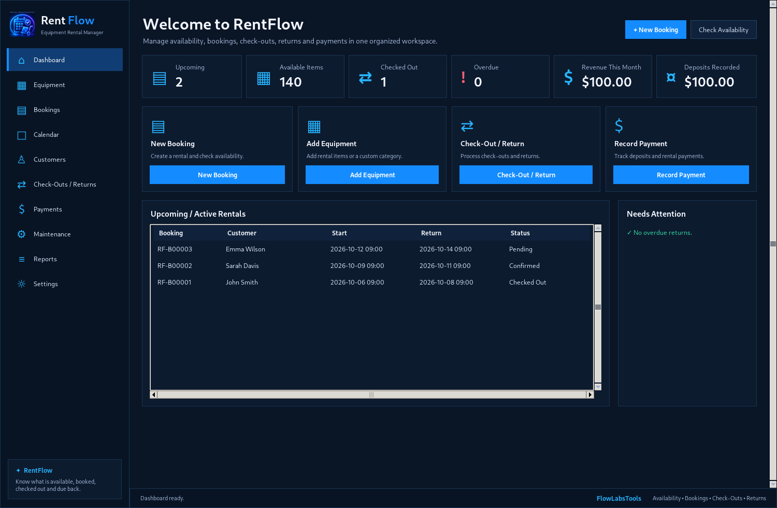Click the FlowLabsTools link in footer
This screenshot has height=508, width=777.
point(618,499)
